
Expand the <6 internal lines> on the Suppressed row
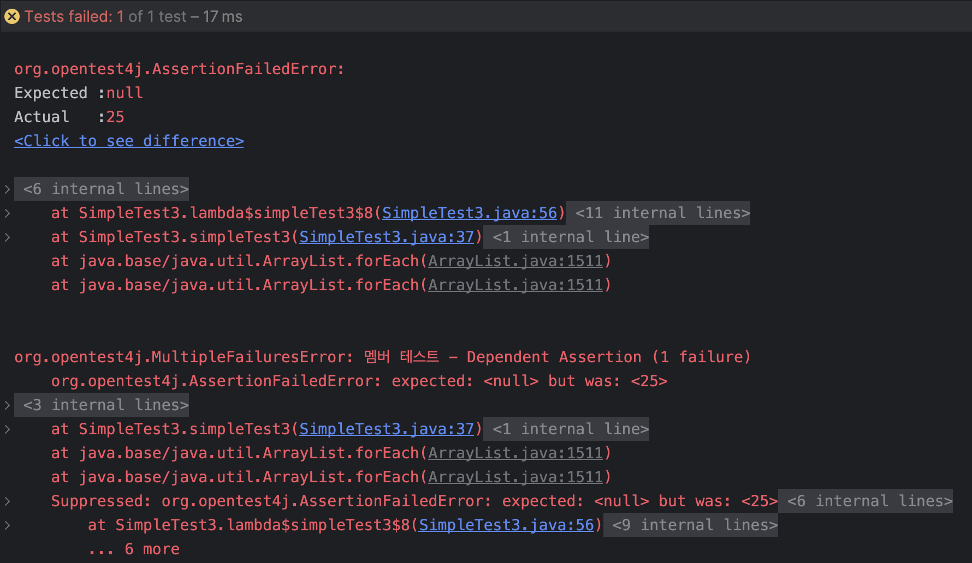click(x=866, y=501)
